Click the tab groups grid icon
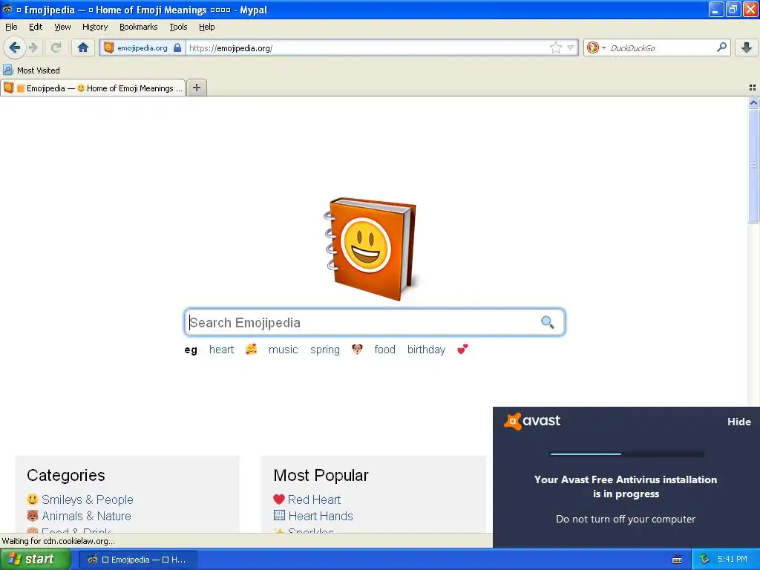760x570 pixels. tap(753, 88)
